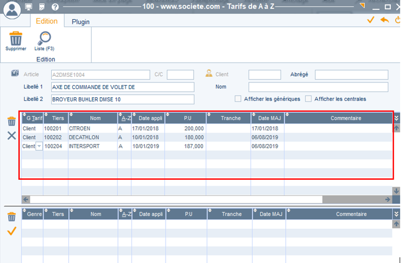Image resolution: width=401 pixels, height=263 pixels.
Task: Click tiers cell 100202
Action: point(56,137)
